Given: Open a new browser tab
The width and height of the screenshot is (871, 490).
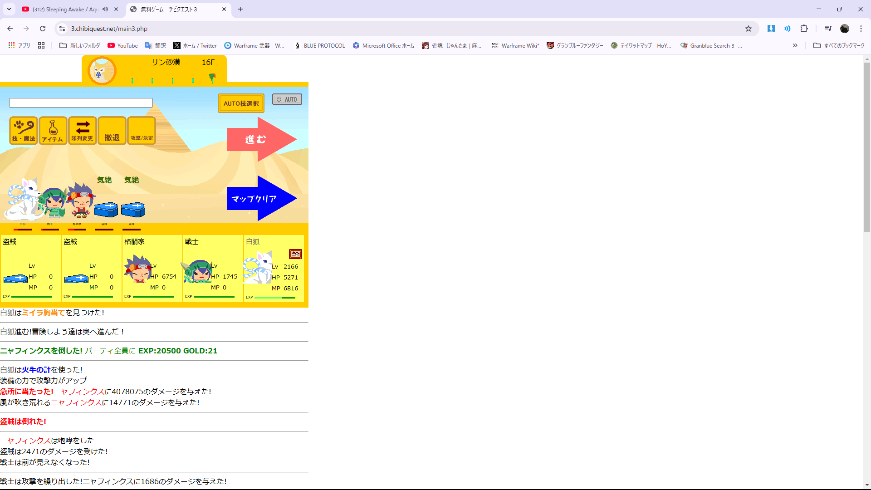Looking at the screenshot, I should (240, 9).
